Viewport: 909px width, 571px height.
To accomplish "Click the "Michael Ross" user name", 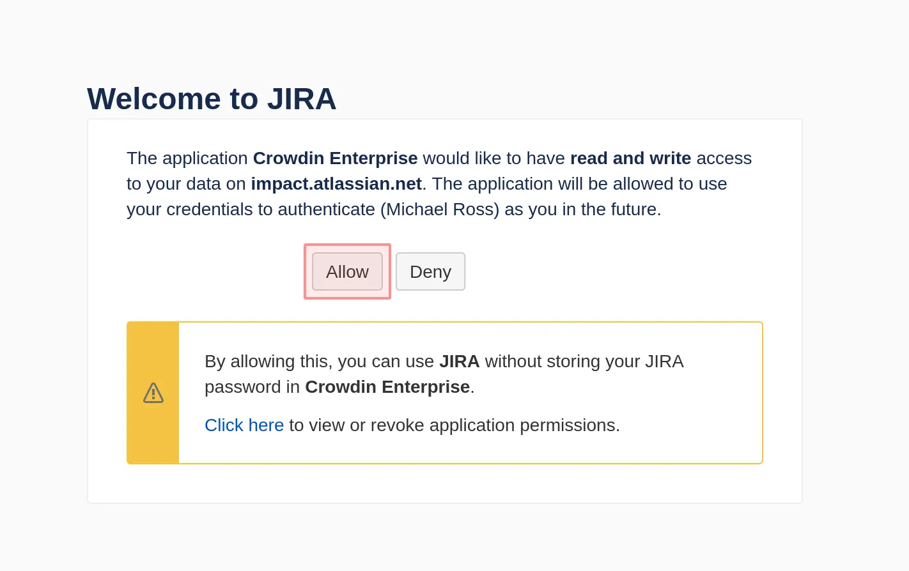I will click(440, 209).
